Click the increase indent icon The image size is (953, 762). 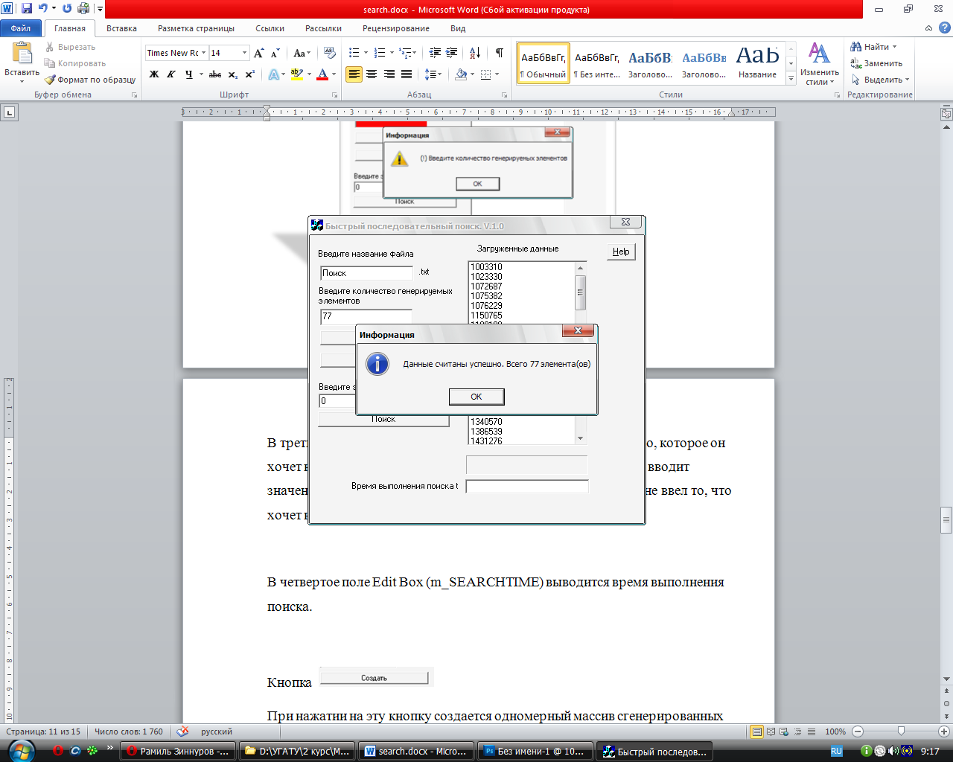click(x=453, y=53)
